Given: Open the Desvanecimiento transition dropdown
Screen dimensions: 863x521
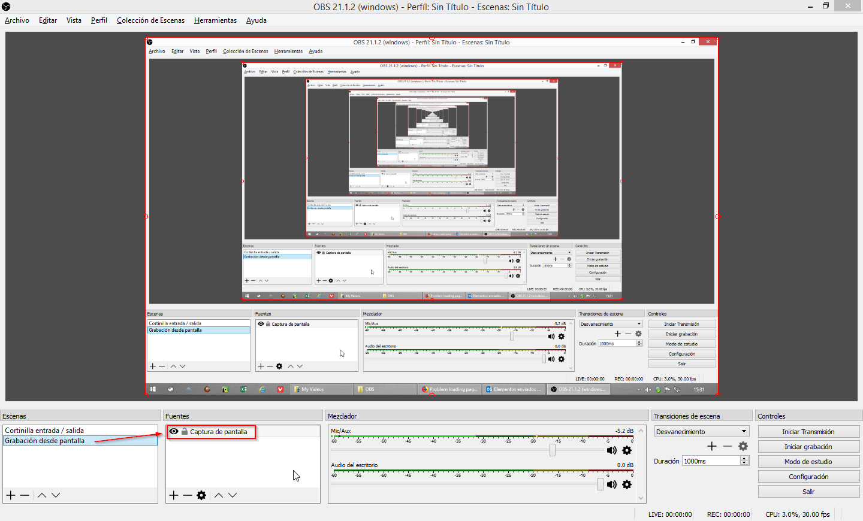Looking at the screenshot, I should pos(702,431).
